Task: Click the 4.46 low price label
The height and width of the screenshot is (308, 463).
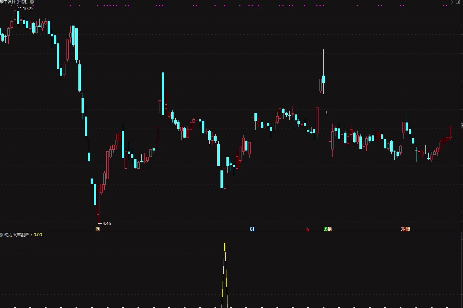Action: (x=106, y=223)
